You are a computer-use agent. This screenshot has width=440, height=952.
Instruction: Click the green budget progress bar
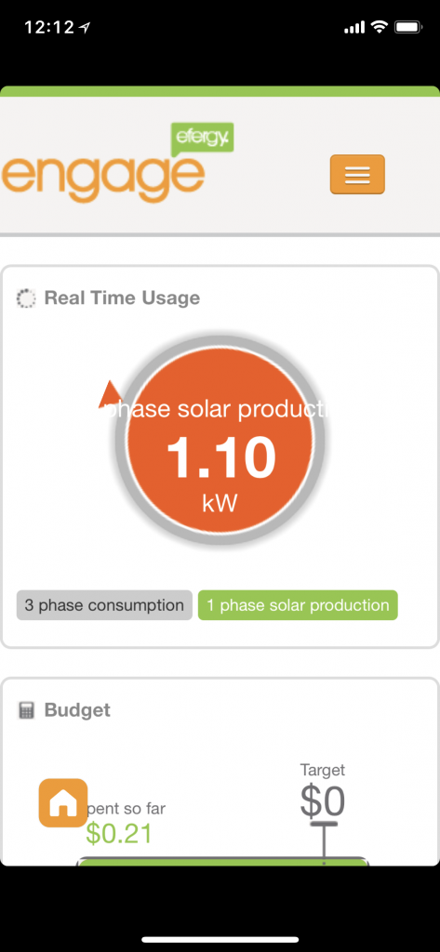pyautogui.click(x=222, y=862)
